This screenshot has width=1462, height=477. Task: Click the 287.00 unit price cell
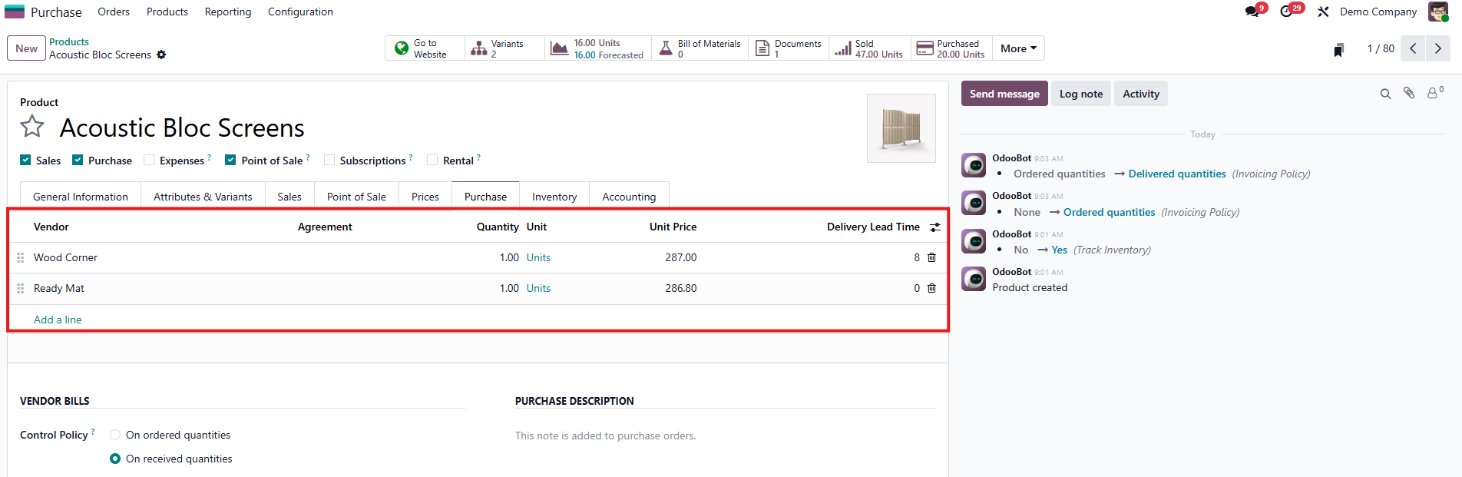pos(681,257)
